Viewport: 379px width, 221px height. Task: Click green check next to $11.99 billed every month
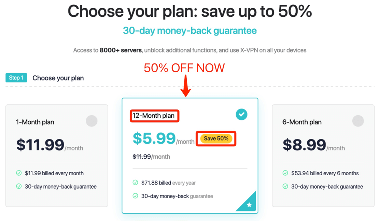click(19, 173)
